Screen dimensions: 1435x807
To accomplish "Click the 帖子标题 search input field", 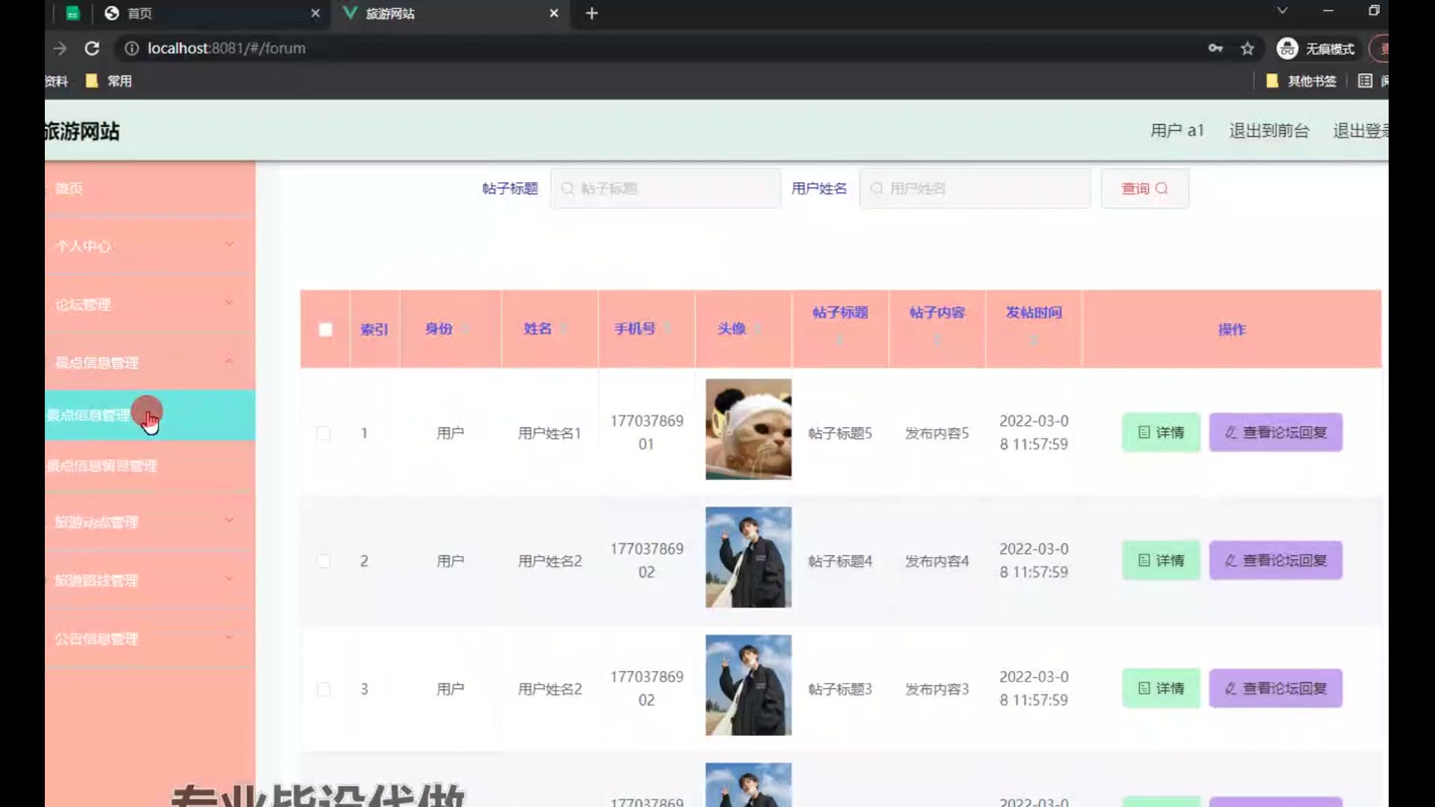I will 665,188.
